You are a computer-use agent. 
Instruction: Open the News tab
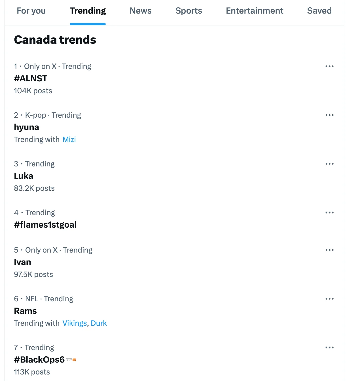pos(141,11)
